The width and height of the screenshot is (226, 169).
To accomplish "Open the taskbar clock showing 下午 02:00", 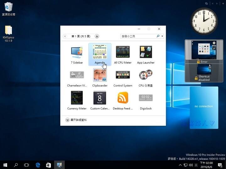I will (x=206, y=165).
